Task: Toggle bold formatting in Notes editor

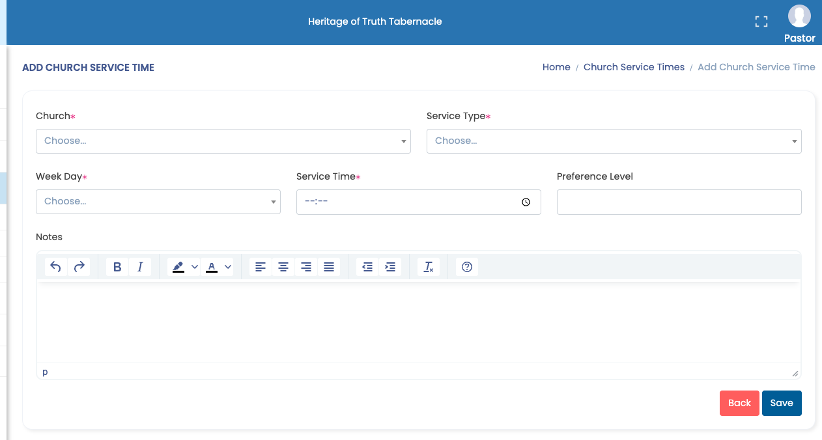Action: 117,267
